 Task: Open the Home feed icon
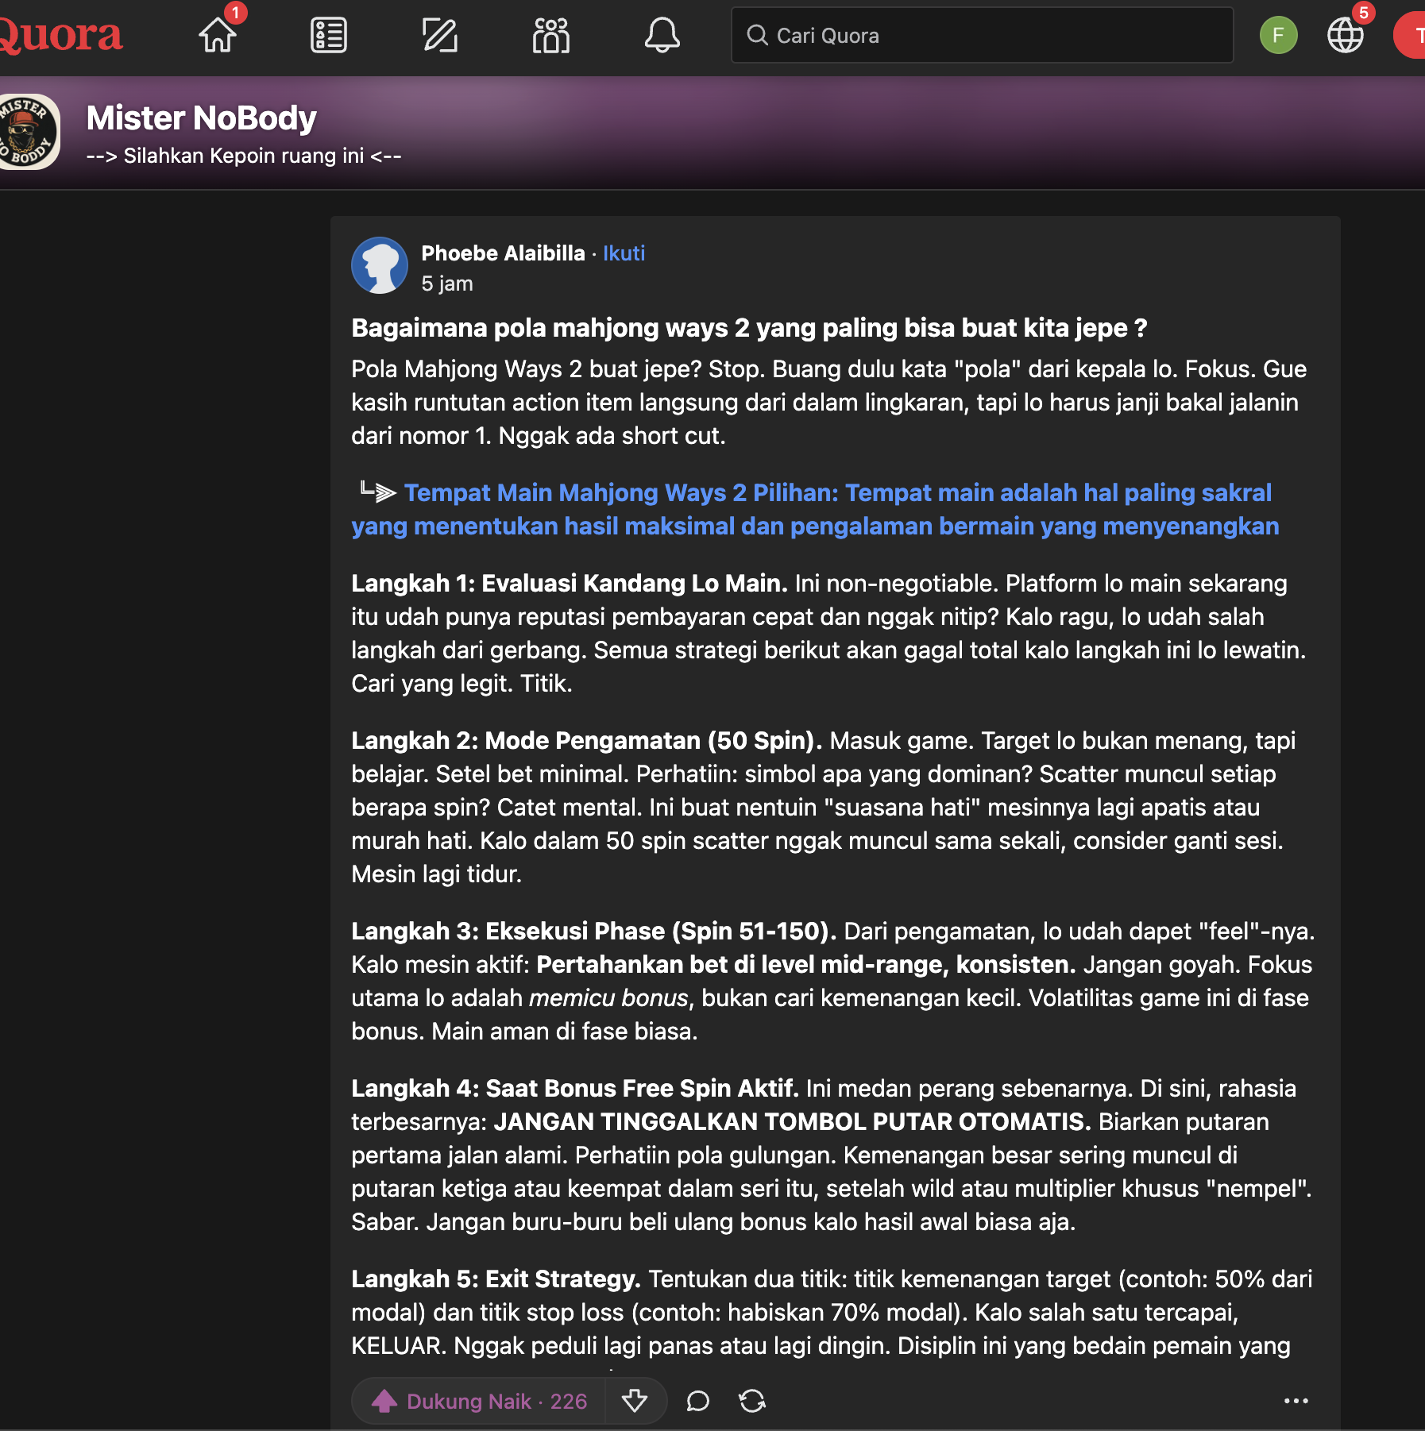coord(218,35)
